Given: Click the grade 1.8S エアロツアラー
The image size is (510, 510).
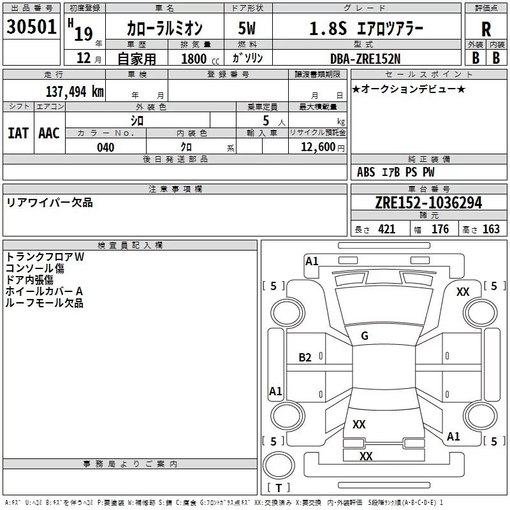Looking at the screenshot, I should [x=365, y=29].
